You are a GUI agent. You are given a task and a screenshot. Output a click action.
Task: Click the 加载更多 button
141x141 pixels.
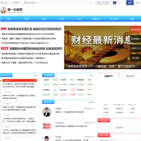pos(119,128)
